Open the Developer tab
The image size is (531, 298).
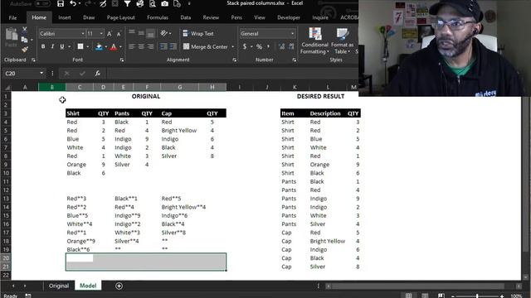(289, 17)
